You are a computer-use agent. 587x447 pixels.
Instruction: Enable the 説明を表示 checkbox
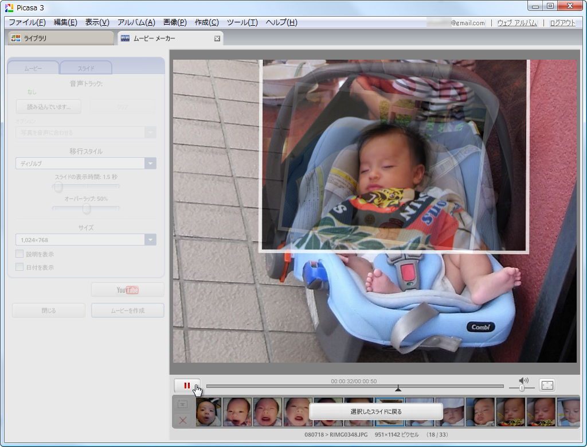pos(19,254)
